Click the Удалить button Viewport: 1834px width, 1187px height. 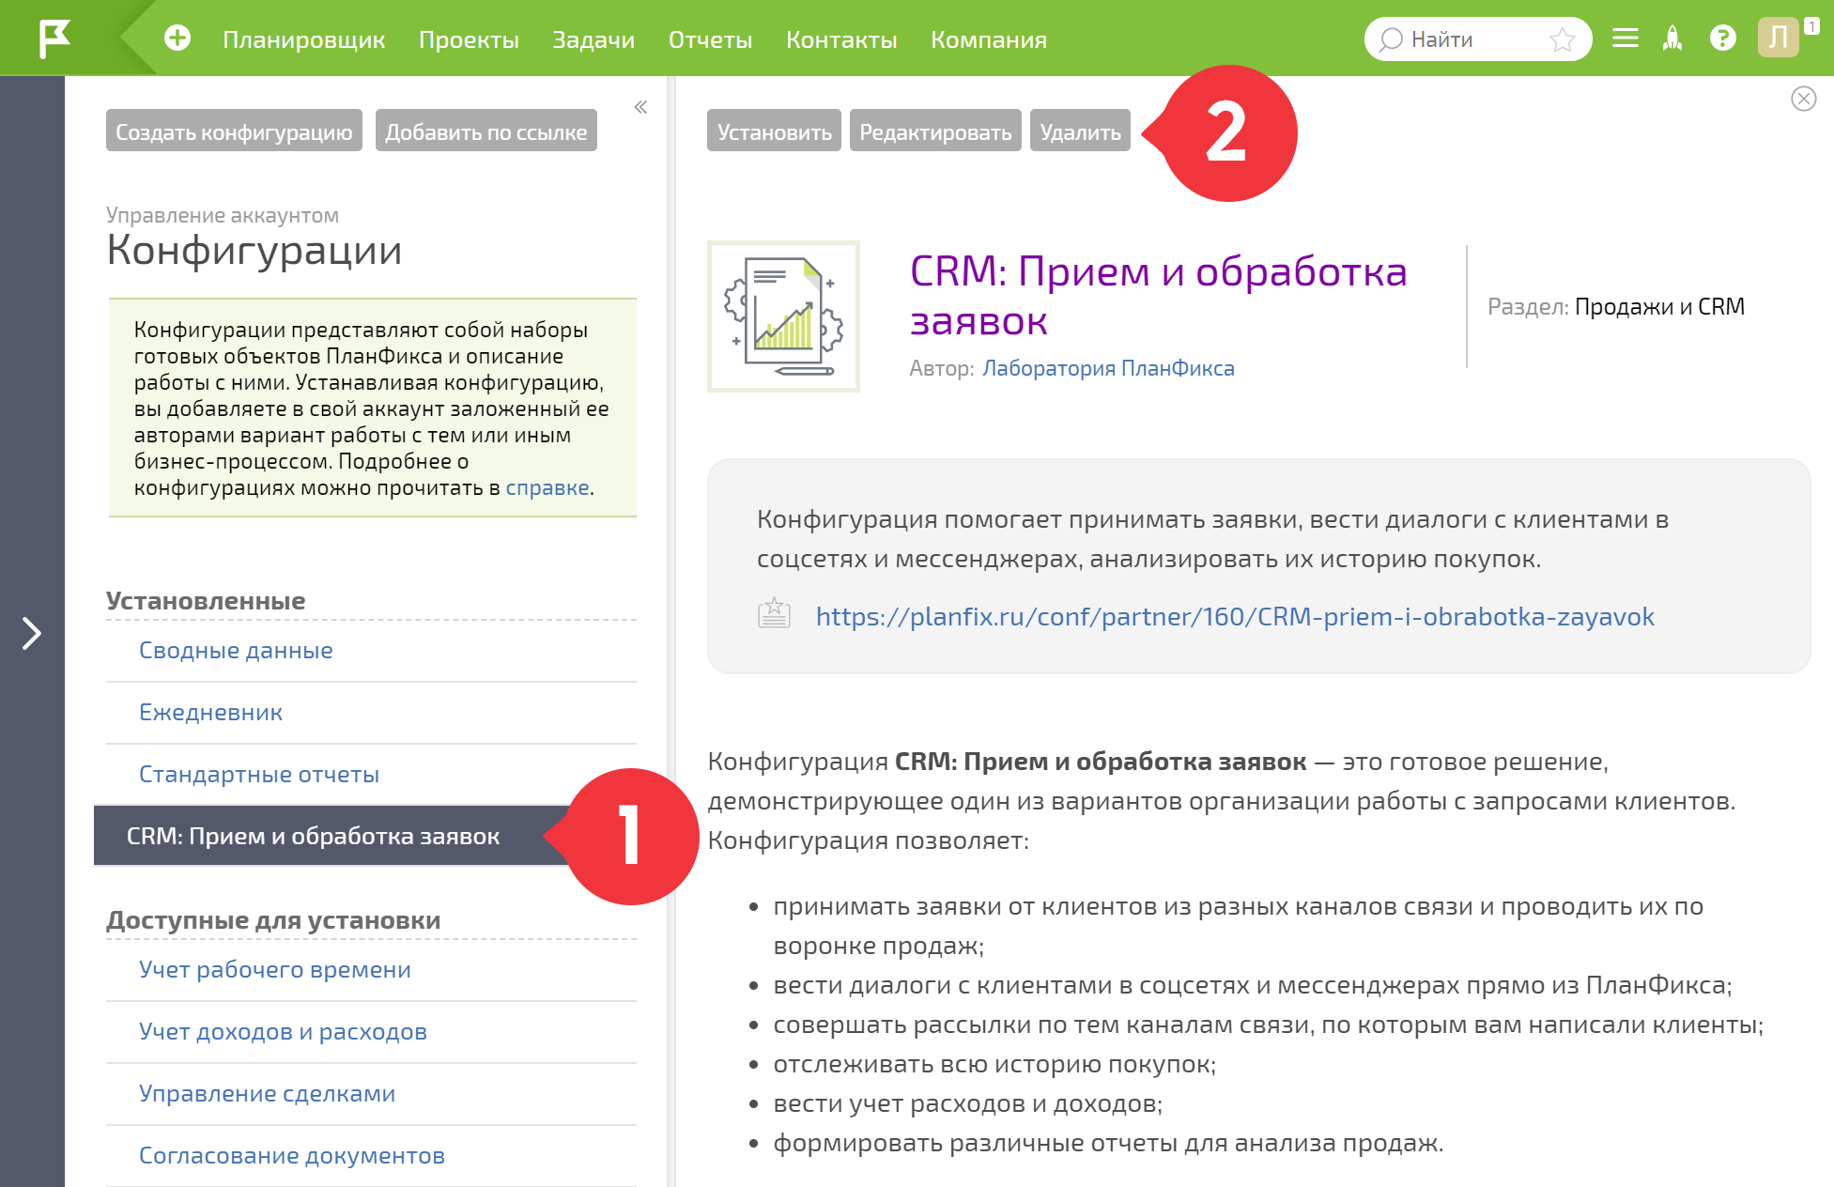pos(1080,131)
